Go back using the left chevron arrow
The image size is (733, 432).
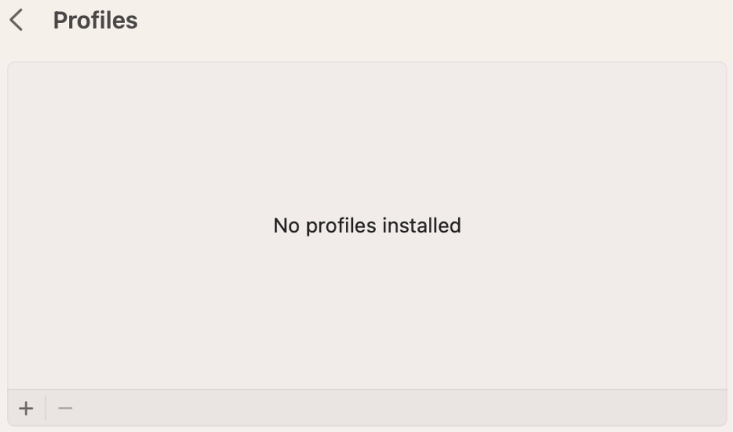tap(16, 20)
